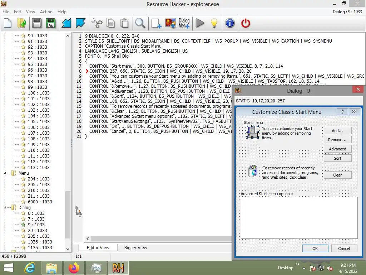This screenshot has width=366, height=275.
Task: Collapse the Menu folder in the tree
Action: pyautogui.click(x=5, y=173)
